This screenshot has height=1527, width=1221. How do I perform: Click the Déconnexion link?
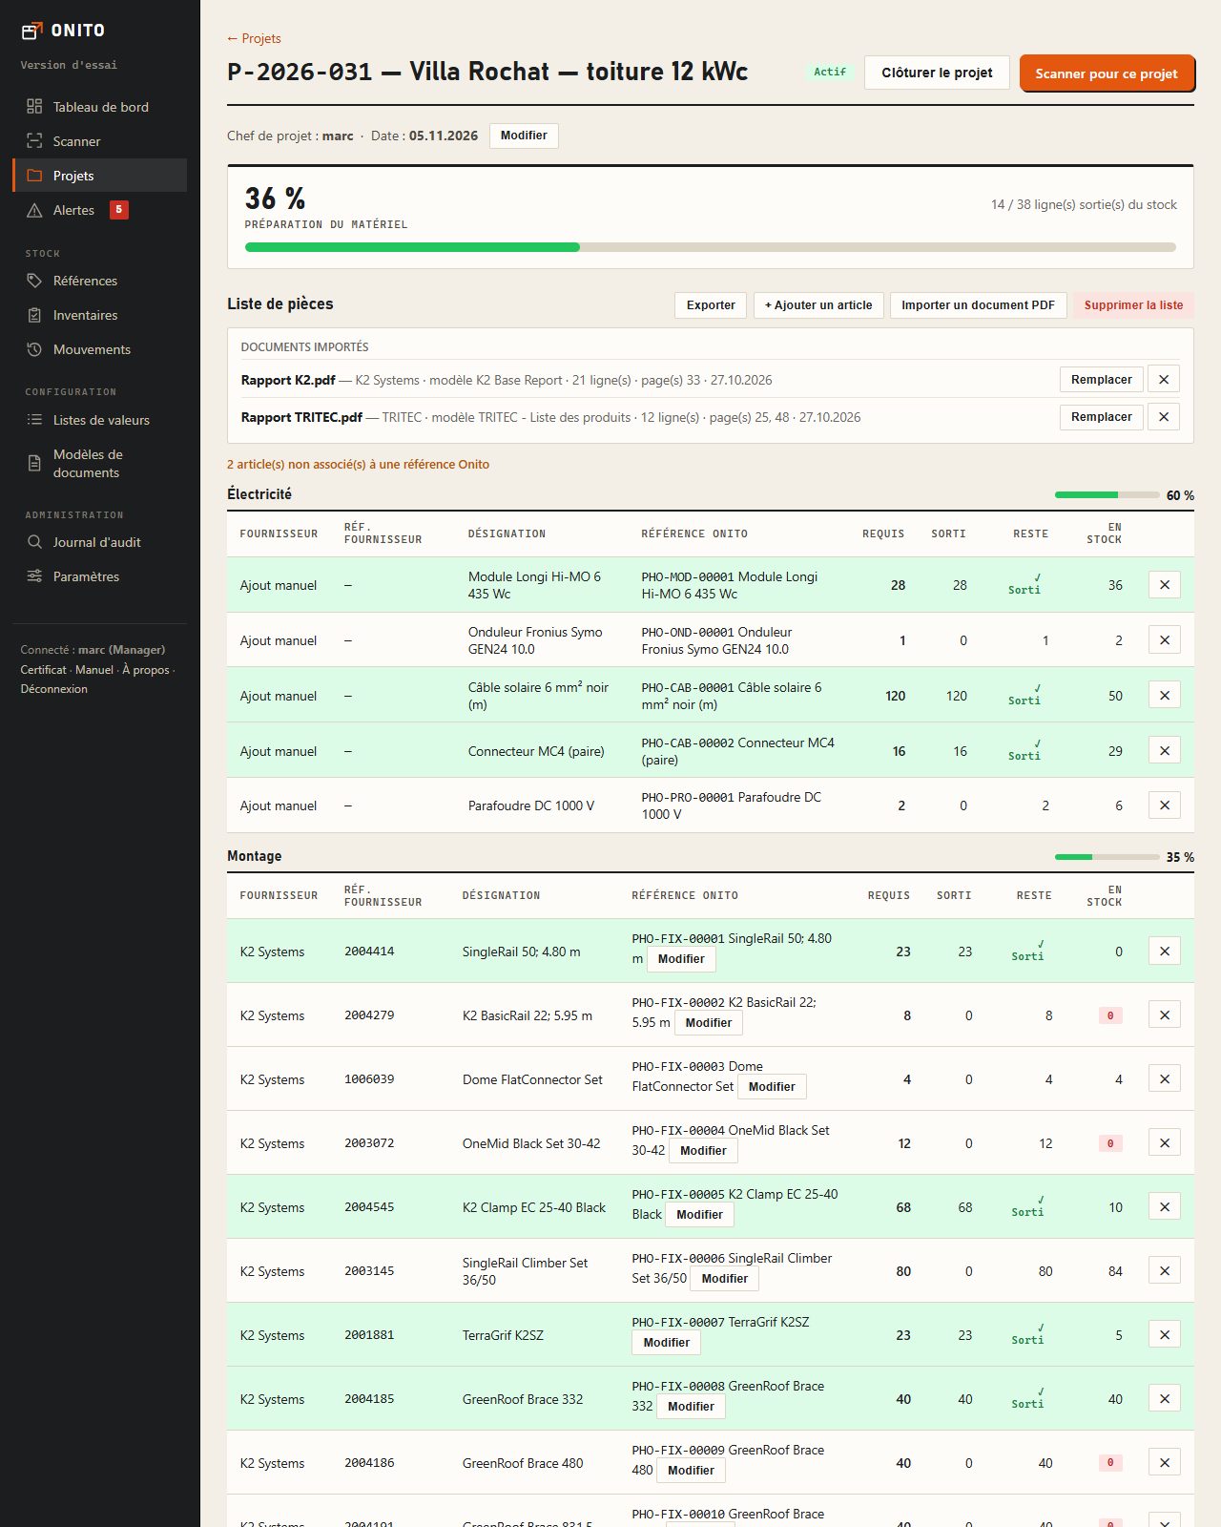53,689
